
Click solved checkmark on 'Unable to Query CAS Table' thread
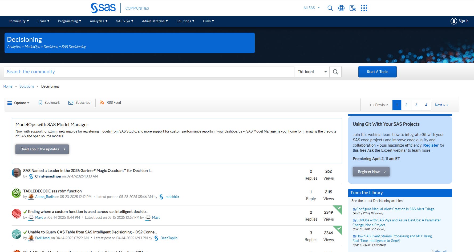tap(25, 232)
